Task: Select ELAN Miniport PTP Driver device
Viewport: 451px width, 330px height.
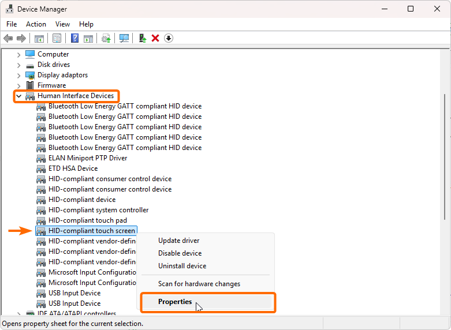Action: pyautogui.click(x=88, y=158)
